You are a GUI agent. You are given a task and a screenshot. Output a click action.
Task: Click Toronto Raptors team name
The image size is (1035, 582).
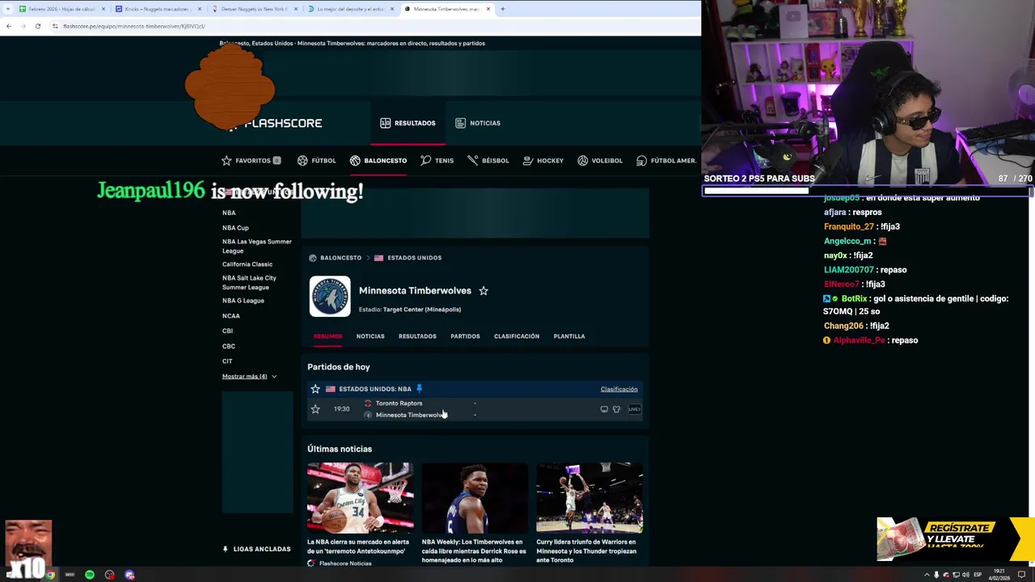(399, 403)
